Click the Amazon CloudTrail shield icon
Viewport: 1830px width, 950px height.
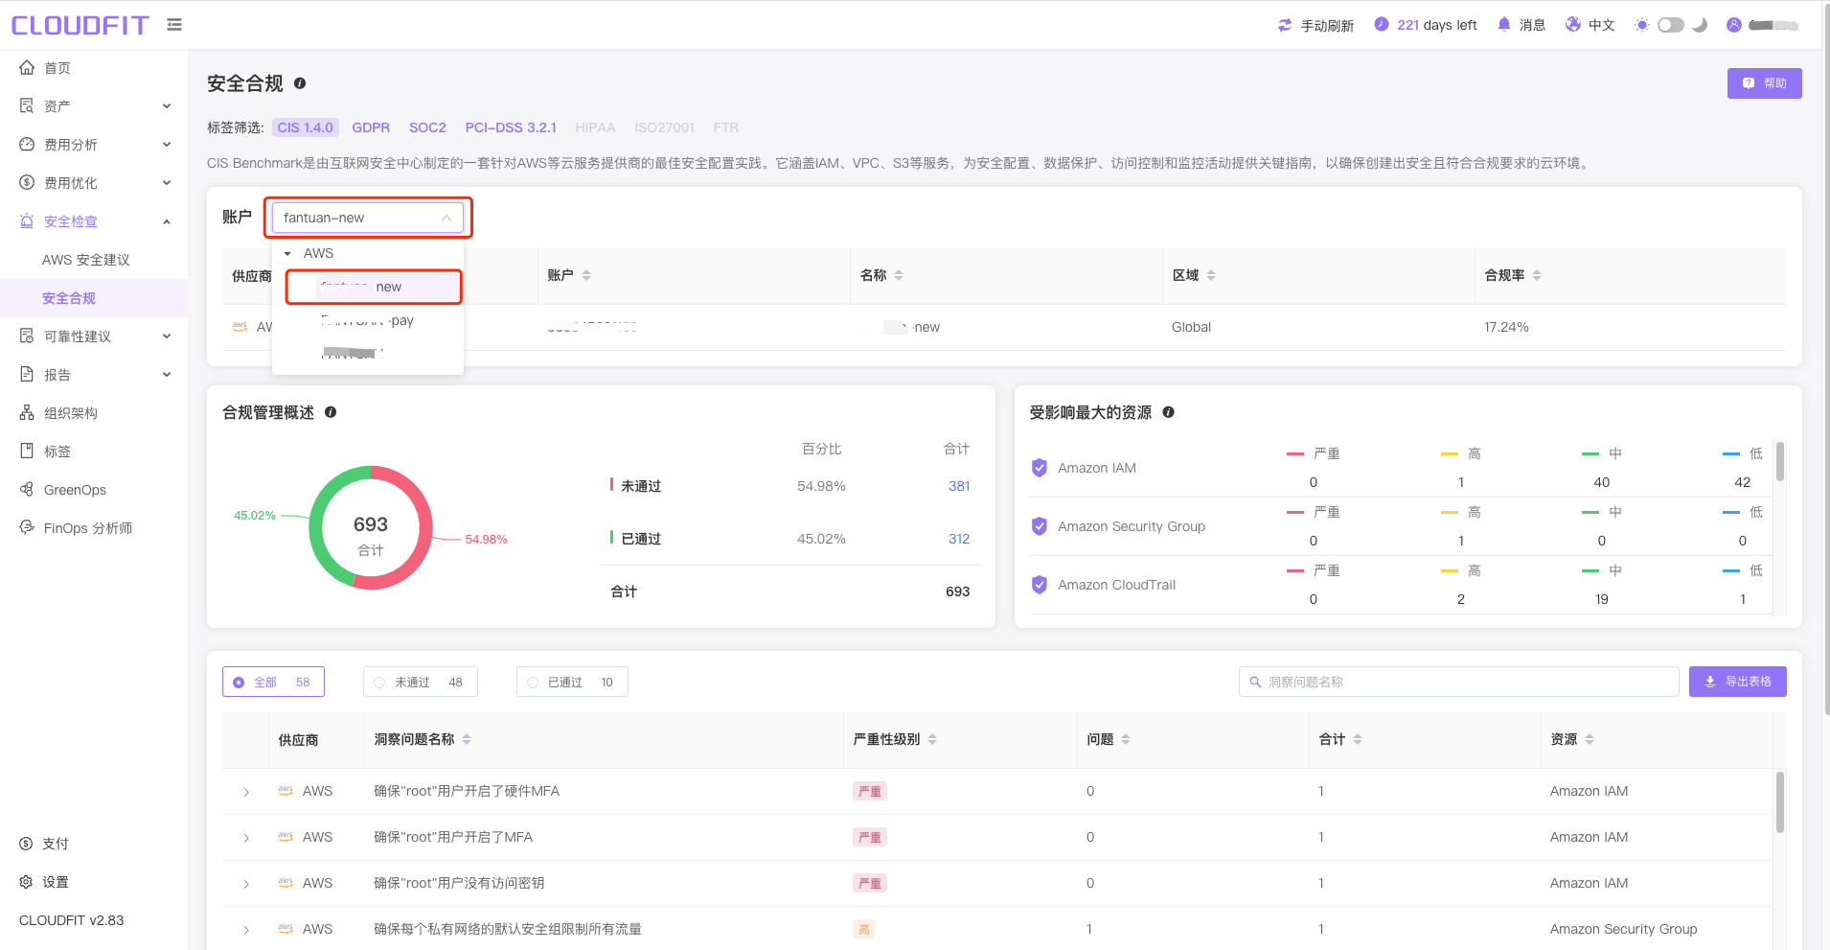pos(1040,585)
